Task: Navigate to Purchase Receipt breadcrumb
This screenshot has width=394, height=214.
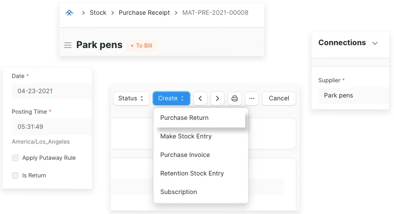Action: pos(144,13)
